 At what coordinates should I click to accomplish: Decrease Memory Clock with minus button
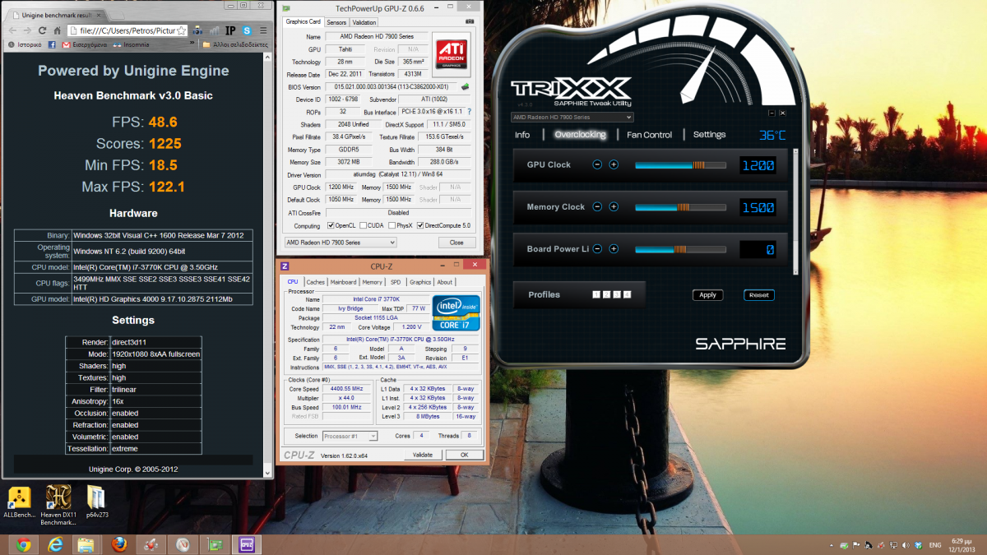click(597, 206)
